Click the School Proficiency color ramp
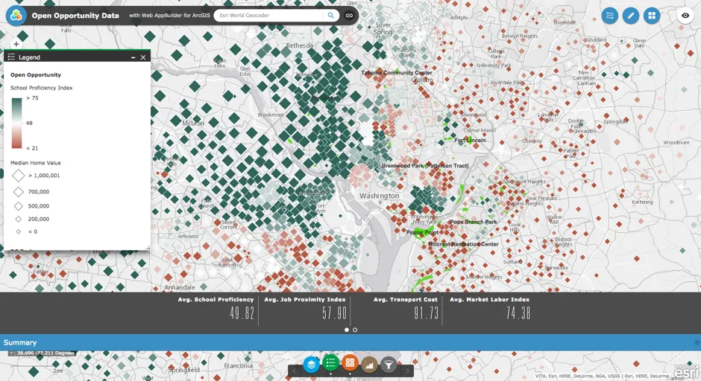This screenshot has width=701, height=381. (x=16, y=123)
